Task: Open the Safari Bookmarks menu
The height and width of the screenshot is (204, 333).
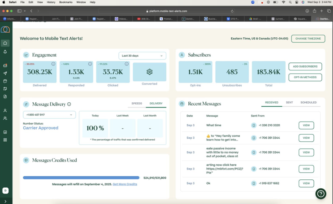Action: tap(66, 2)
